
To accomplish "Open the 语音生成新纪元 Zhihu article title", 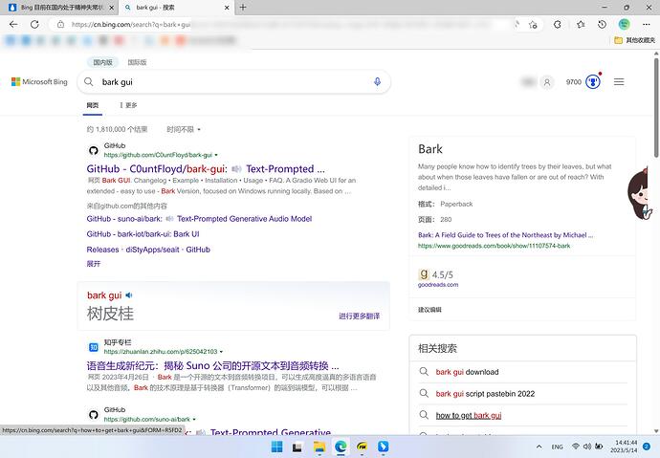I will pos(212,365).
